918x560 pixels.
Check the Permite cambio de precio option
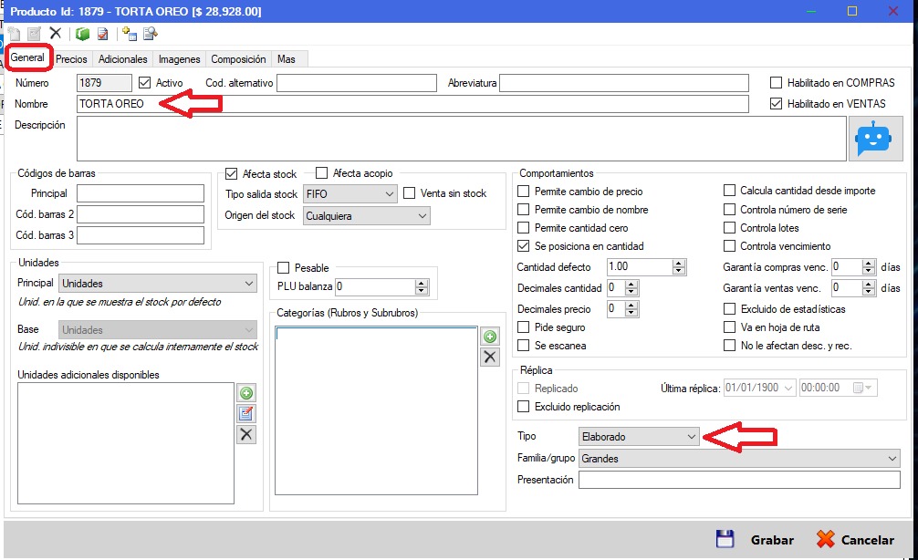(523, 192)
